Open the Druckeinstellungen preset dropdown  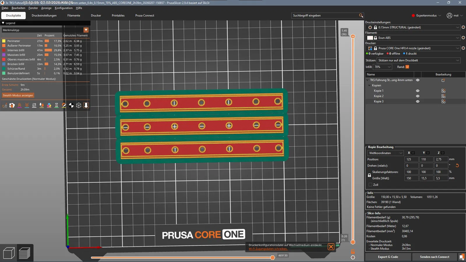(x=412, y=27)
